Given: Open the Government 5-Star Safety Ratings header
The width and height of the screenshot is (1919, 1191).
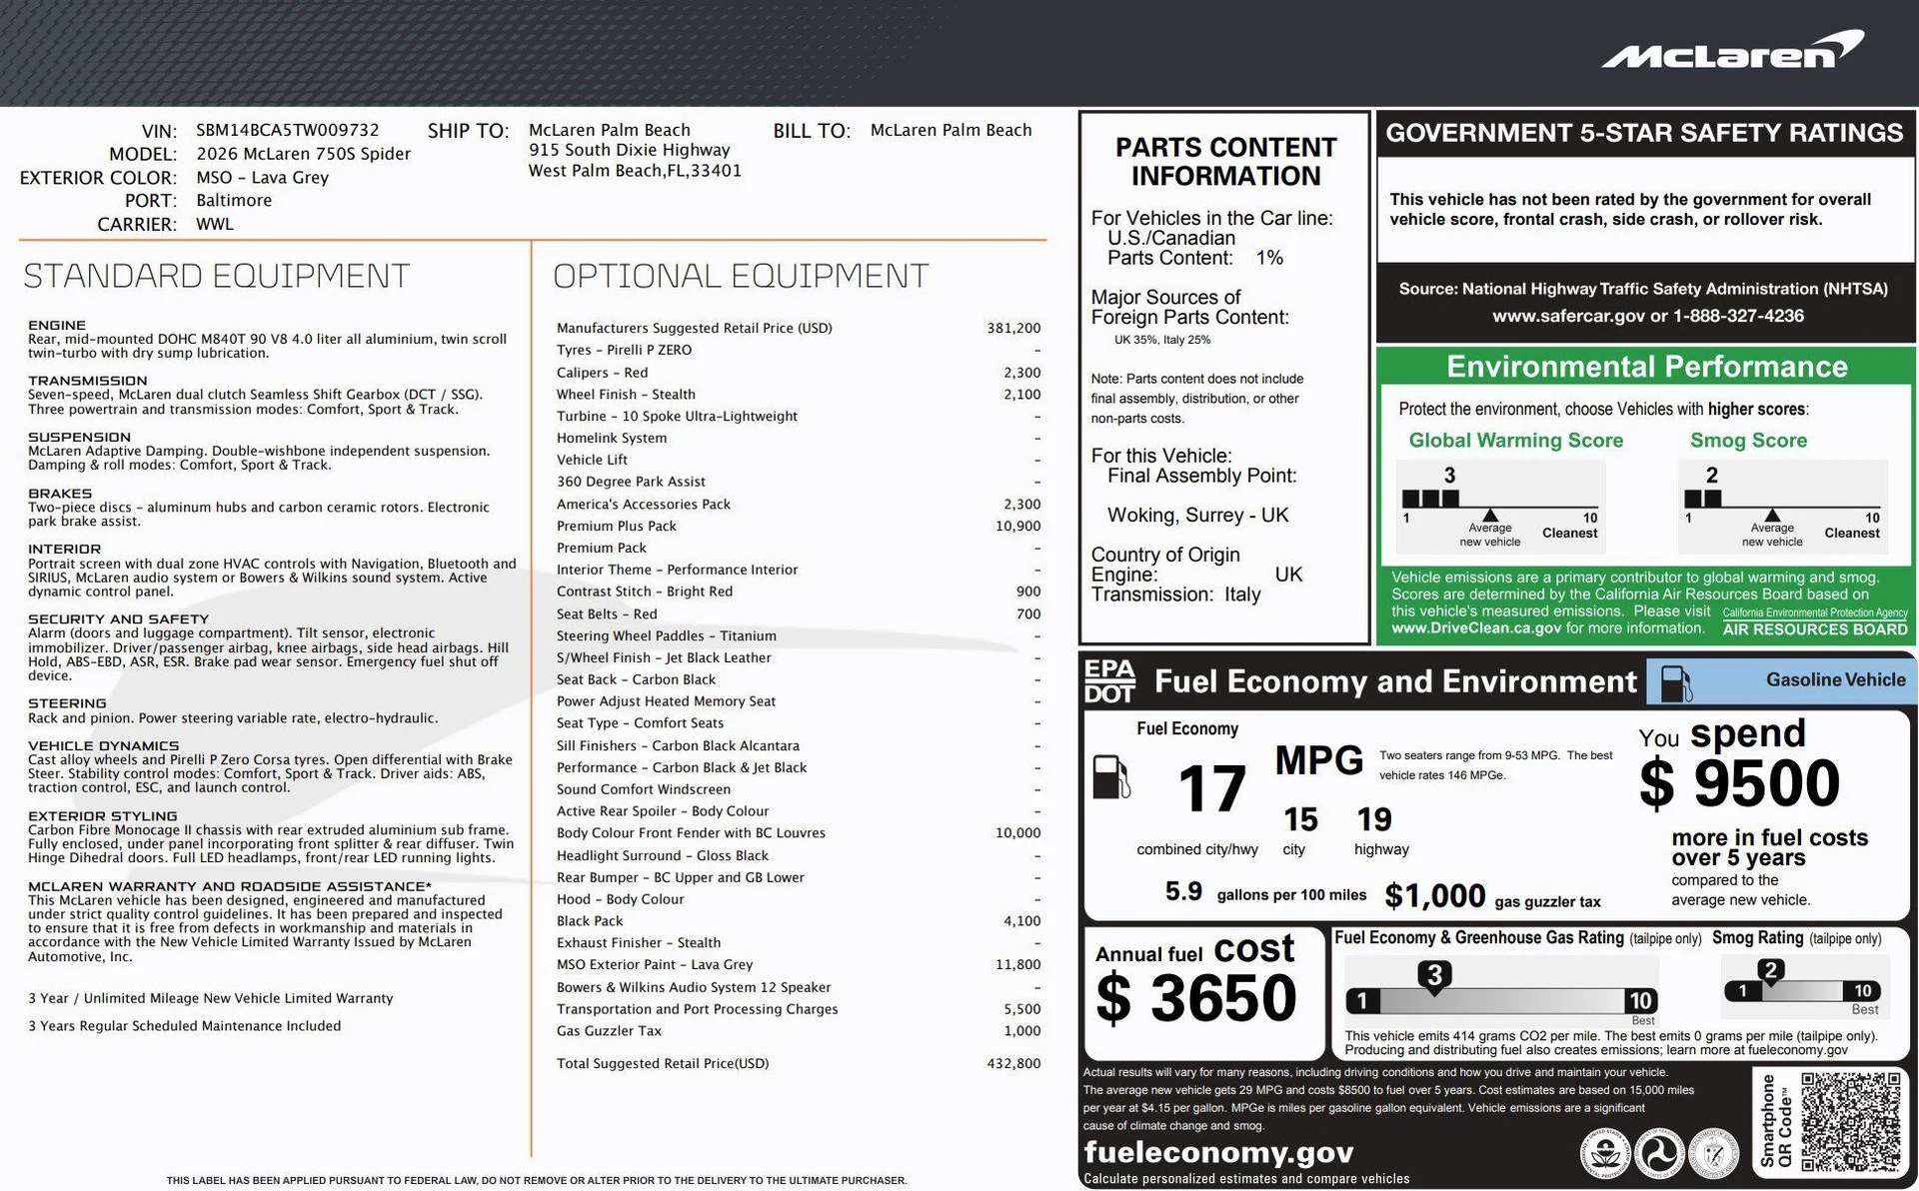Looking at the screenshot, I should 1646,131.
